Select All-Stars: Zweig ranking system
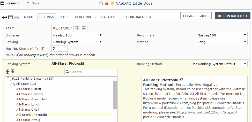The width and height of the screenshot is (252, 122). 28,120
